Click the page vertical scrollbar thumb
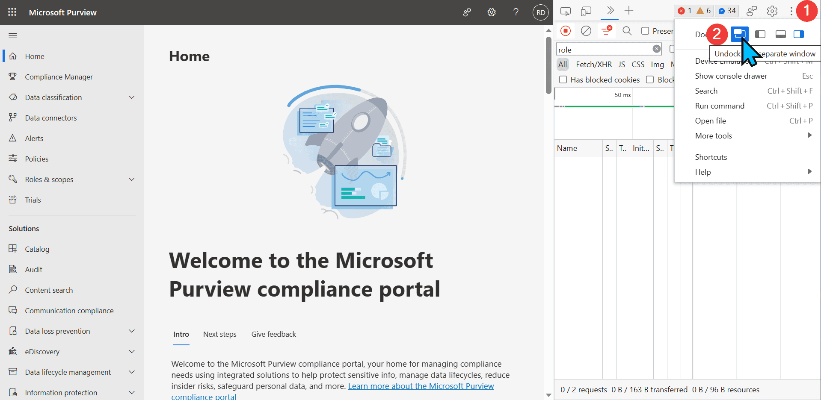Image resolution: width=821 pixels, height=400 pixels. [x=548, y=65]
